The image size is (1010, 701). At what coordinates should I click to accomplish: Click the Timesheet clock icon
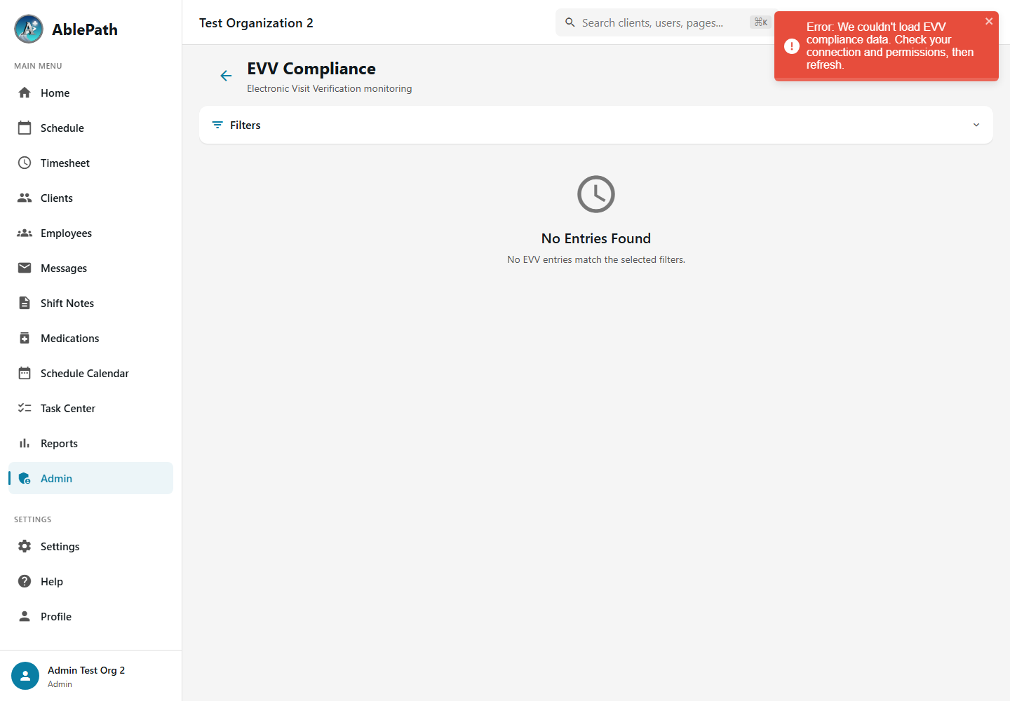(x=25, y=163)
